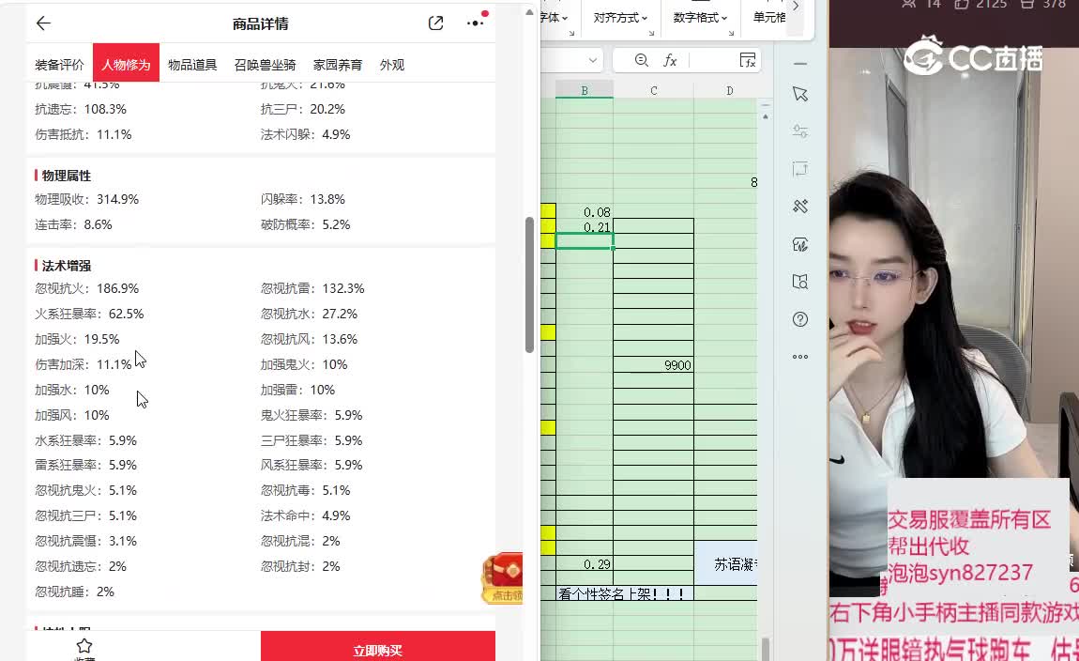
Task: Click the 火系狂暴率: 62.5% stat
Action: click(89, 314)
